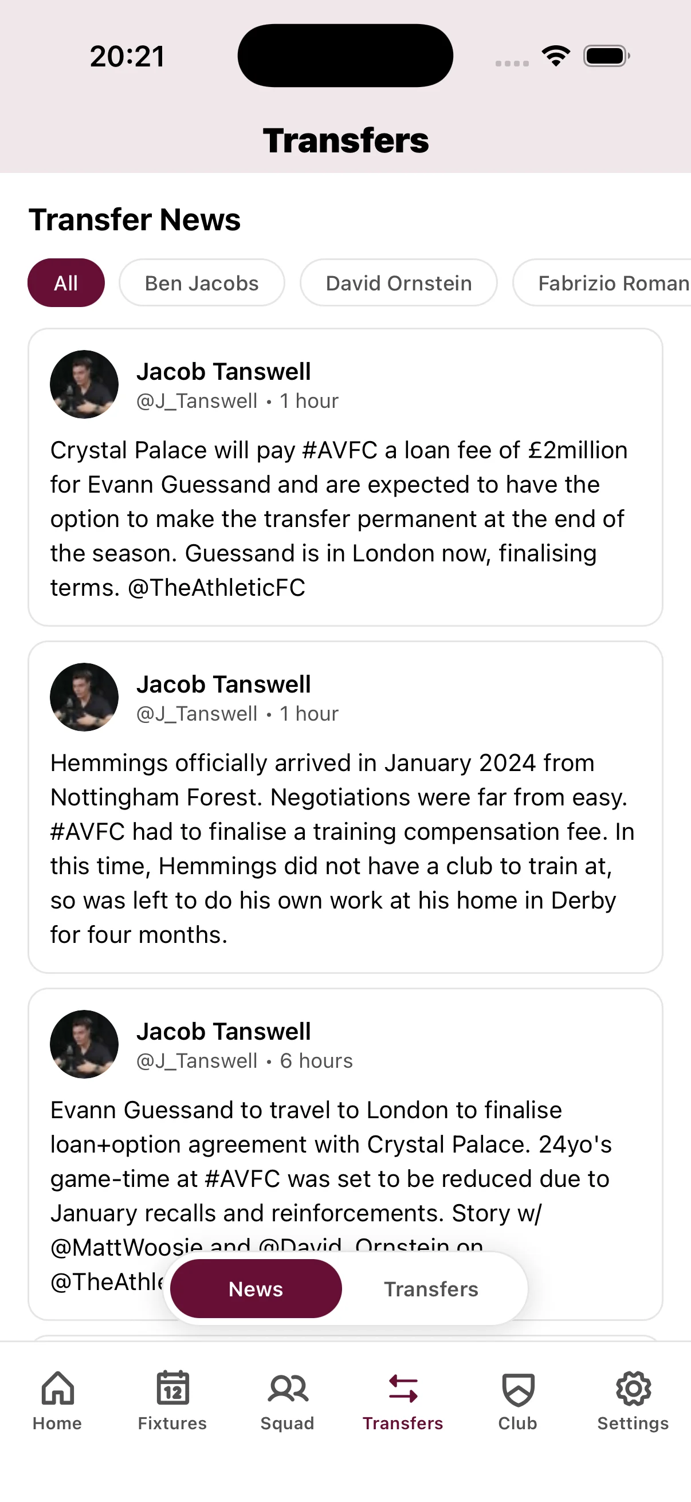Switch the segmented control to Transfers
The width and height of the screenshot is (691, 1502).
tap(431, 1289)
